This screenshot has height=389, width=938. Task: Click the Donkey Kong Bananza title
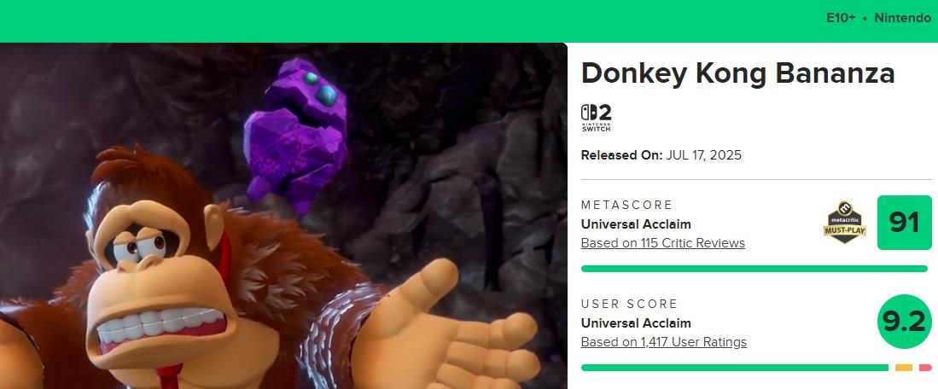tap(737, 73)
